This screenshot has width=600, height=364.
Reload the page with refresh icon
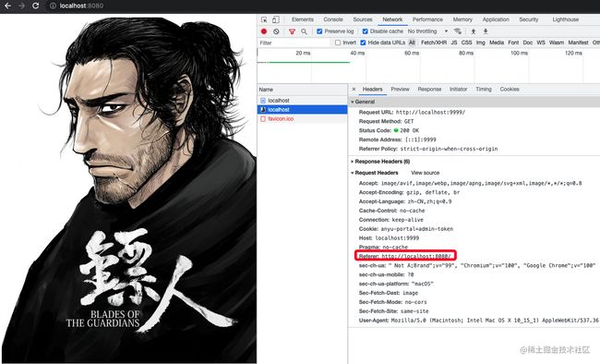pos(36,6)
